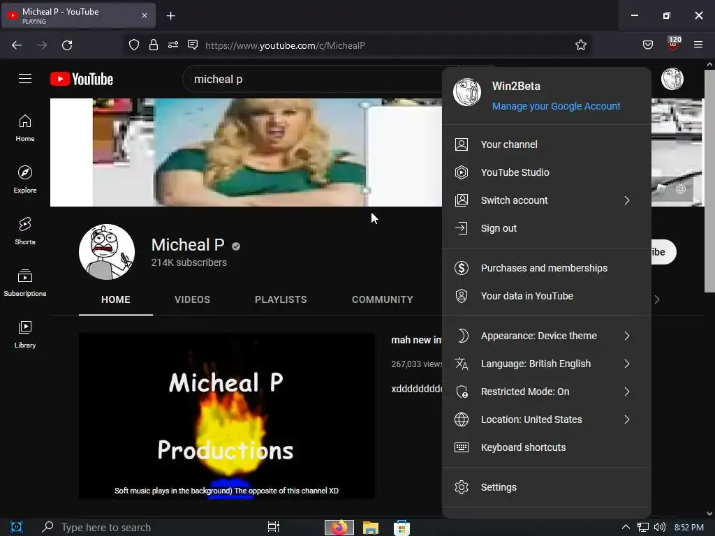
Task: Click the volume icon in system tray
Action: pyautogui.click(x=659, y=528)
